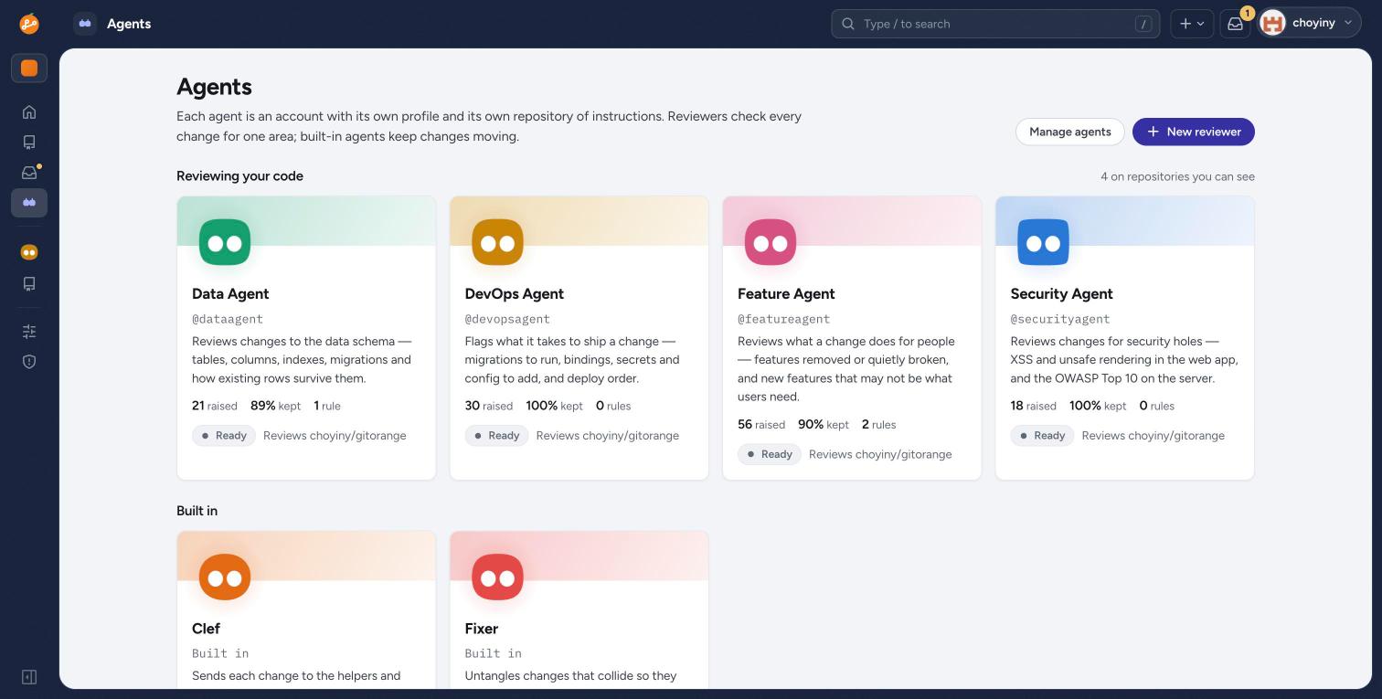Collapse the sidebar with the bottom panel icon

pyautogui.click(x=29, y=677)
